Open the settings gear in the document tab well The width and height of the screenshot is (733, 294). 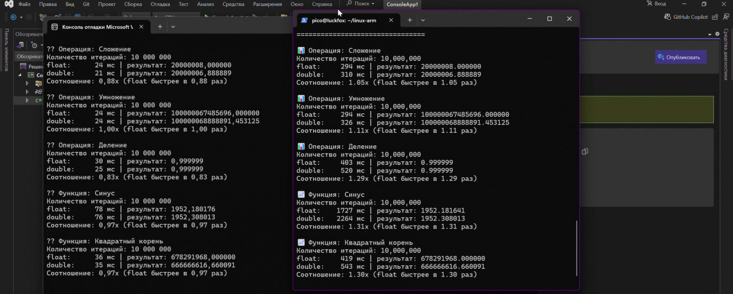point(717,34)
